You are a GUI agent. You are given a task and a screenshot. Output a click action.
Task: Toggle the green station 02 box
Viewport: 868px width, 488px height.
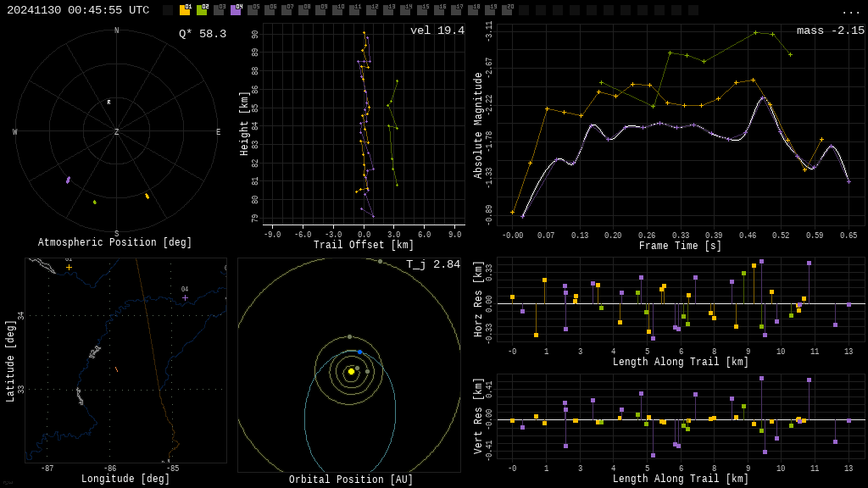(x=203, y=9)
